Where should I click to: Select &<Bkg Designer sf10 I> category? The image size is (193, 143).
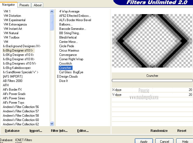pyautogui.click(x=18, y=50)
